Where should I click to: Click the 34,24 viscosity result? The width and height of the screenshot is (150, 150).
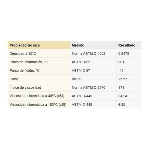(123, 96)
